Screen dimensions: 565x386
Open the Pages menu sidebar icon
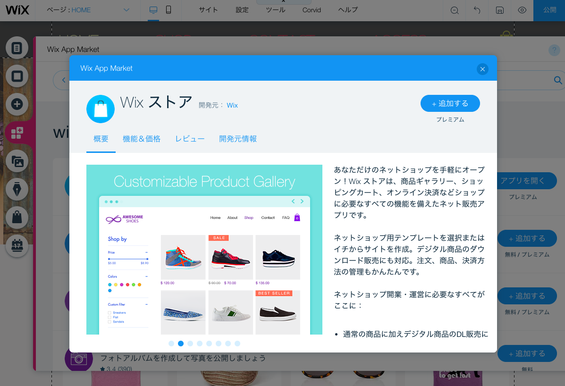point(17,48)
